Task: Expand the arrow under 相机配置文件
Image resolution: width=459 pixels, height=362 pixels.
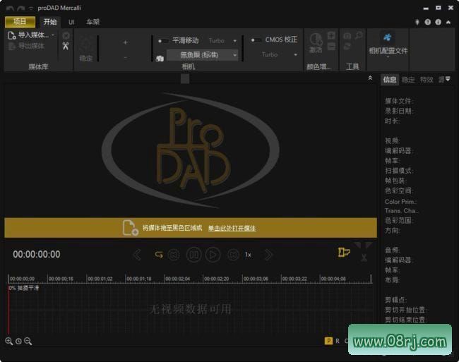Action: point(388,56)
